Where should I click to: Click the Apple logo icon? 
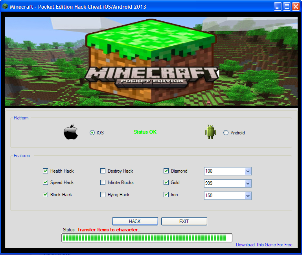(71, 132)
